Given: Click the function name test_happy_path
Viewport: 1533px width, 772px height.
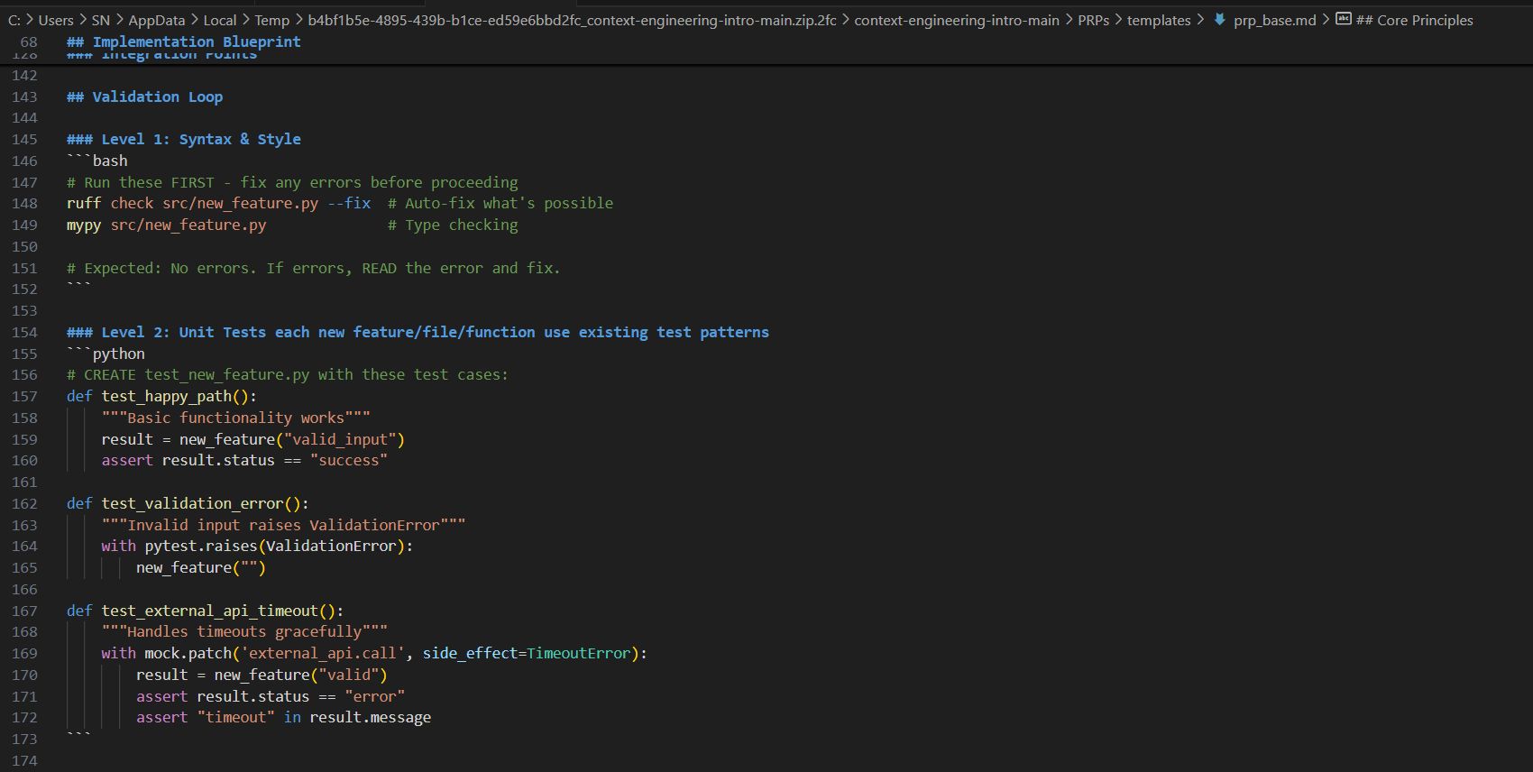Looking at the screenshot, I should tap(167, 396).
